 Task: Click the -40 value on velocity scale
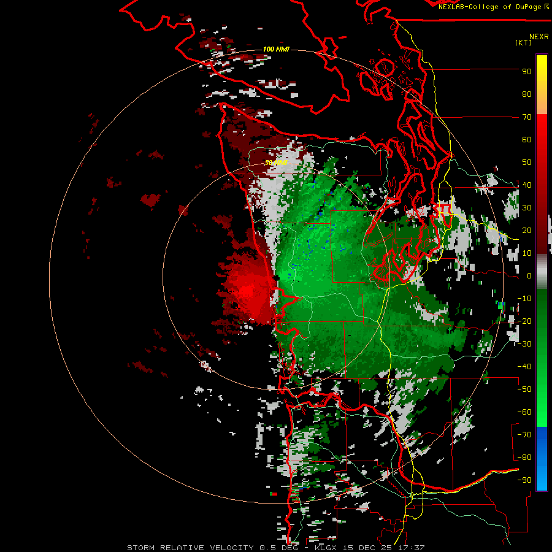524,367
